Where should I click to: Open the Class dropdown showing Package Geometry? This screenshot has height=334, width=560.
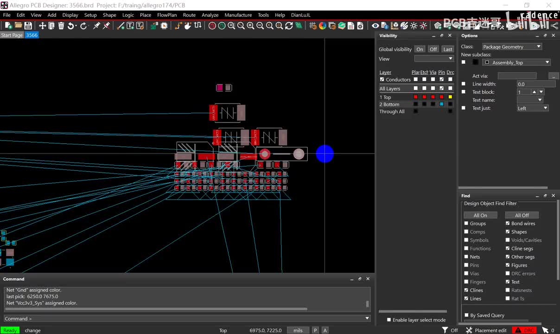(x=511, y=46)
